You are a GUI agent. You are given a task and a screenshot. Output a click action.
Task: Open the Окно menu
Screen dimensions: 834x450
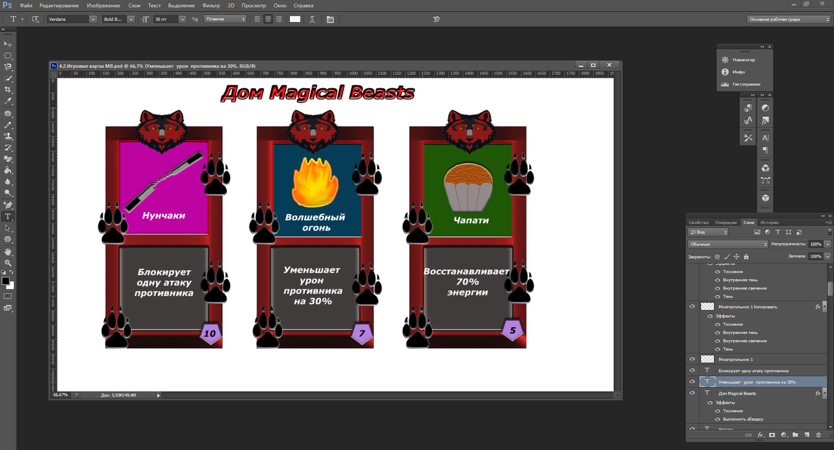(280, 5)
